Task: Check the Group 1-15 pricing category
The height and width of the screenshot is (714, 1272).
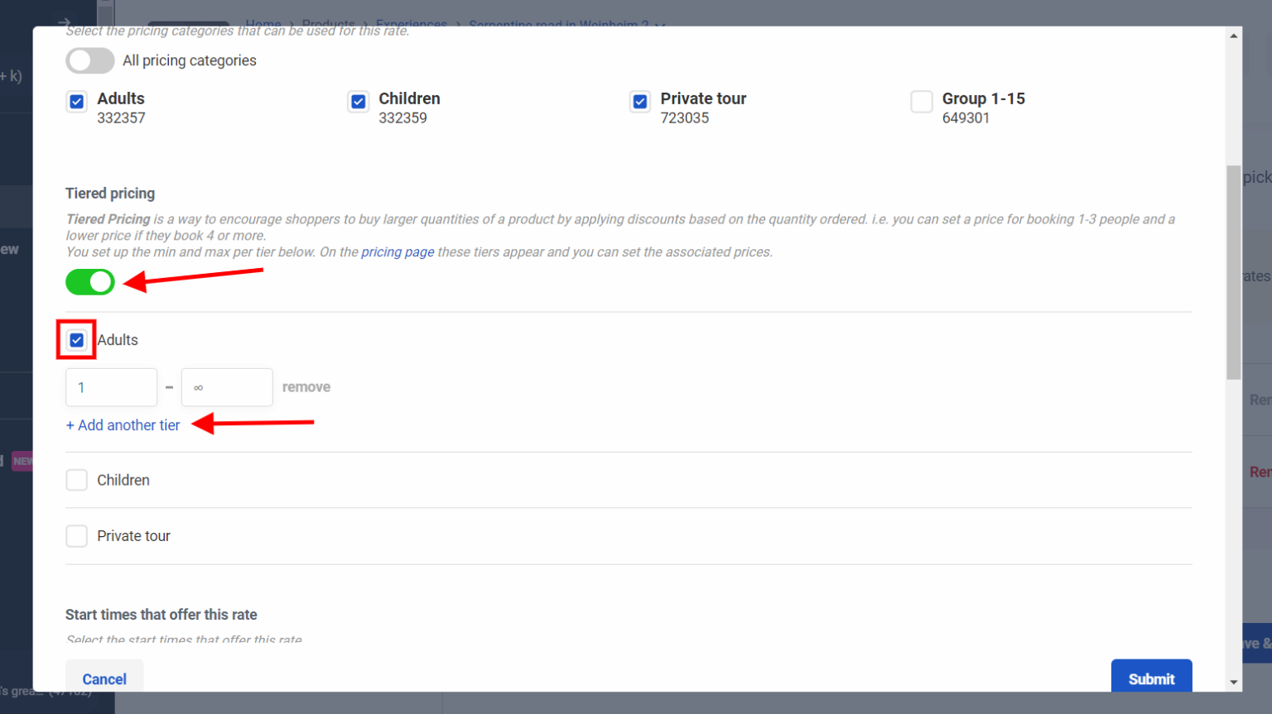Action: (922, 102)
